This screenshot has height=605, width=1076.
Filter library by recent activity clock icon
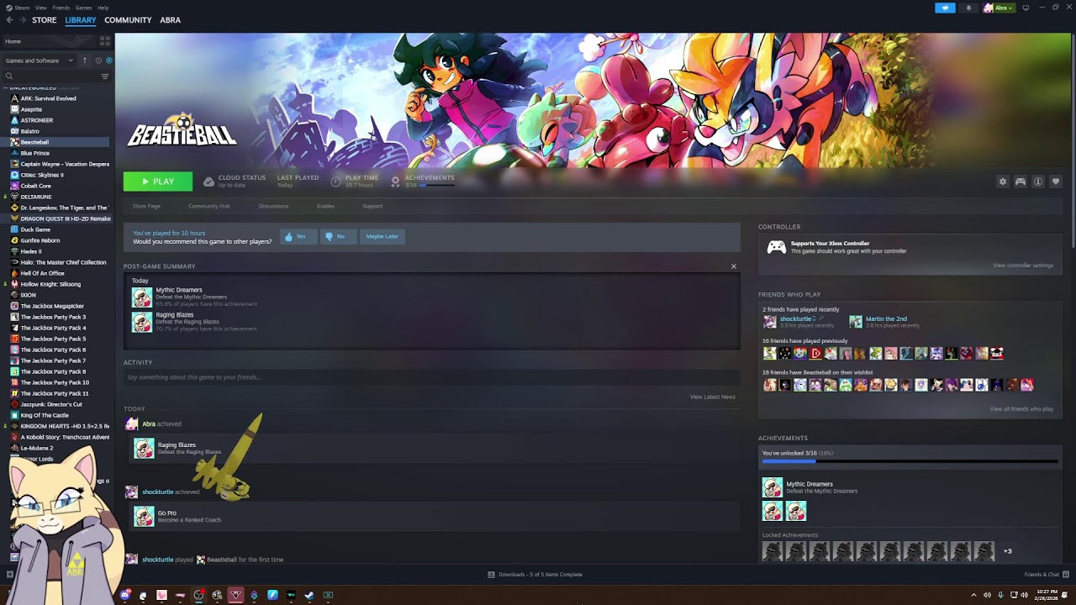98,60
